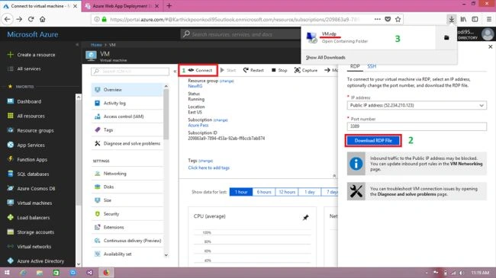Click the Search resources, services and docs box
Image resolution: width=496 pixels, height=278 pixels.
coord(240,34)
